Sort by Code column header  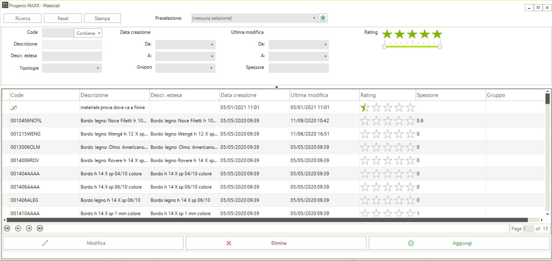[44, 95]
